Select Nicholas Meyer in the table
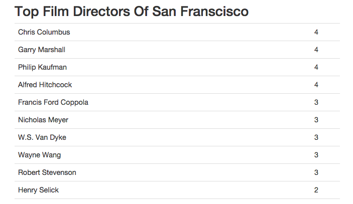This screenshot has height=204, width=353. coord(43,120)
